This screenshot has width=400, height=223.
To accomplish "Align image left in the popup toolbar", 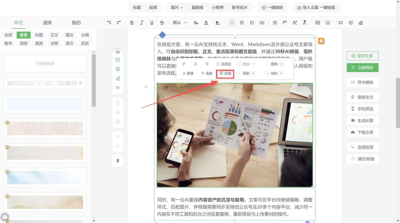I will [184, 64].
